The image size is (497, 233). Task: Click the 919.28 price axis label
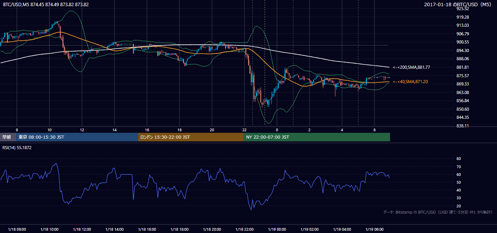[464, 17]
